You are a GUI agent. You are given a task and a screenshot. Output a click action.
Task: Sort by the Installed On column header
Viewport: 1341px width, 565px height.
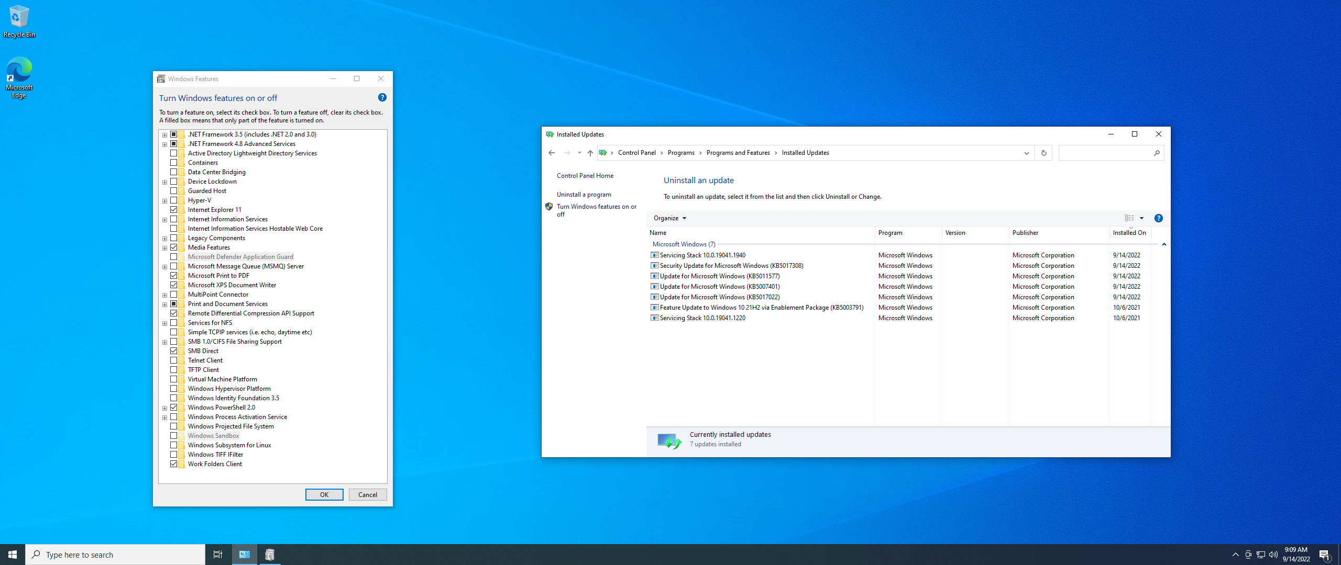pos(1129,233)
